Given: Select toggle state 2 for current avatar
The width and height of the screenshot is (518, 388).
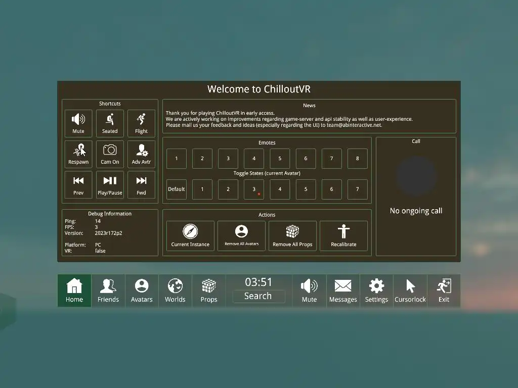Looking at the screenshot, I should [x=228, y=189].
